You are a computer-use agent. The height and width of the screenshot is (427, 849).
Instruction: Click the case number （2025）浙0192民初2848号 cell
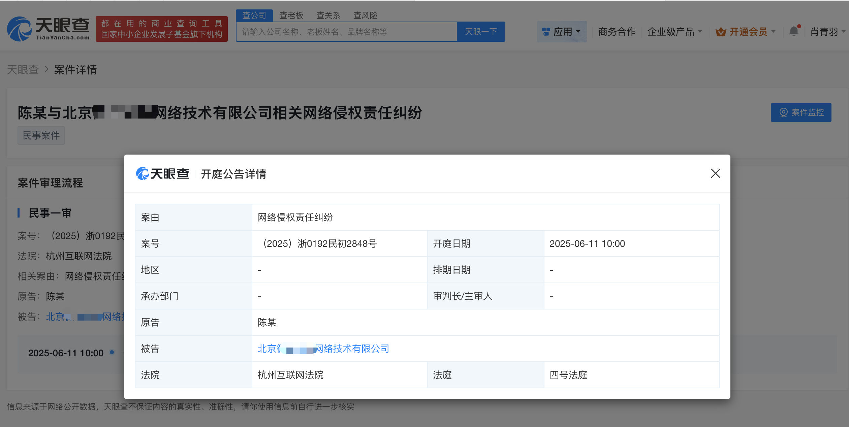pyautogui.click(x=339, y=243)
